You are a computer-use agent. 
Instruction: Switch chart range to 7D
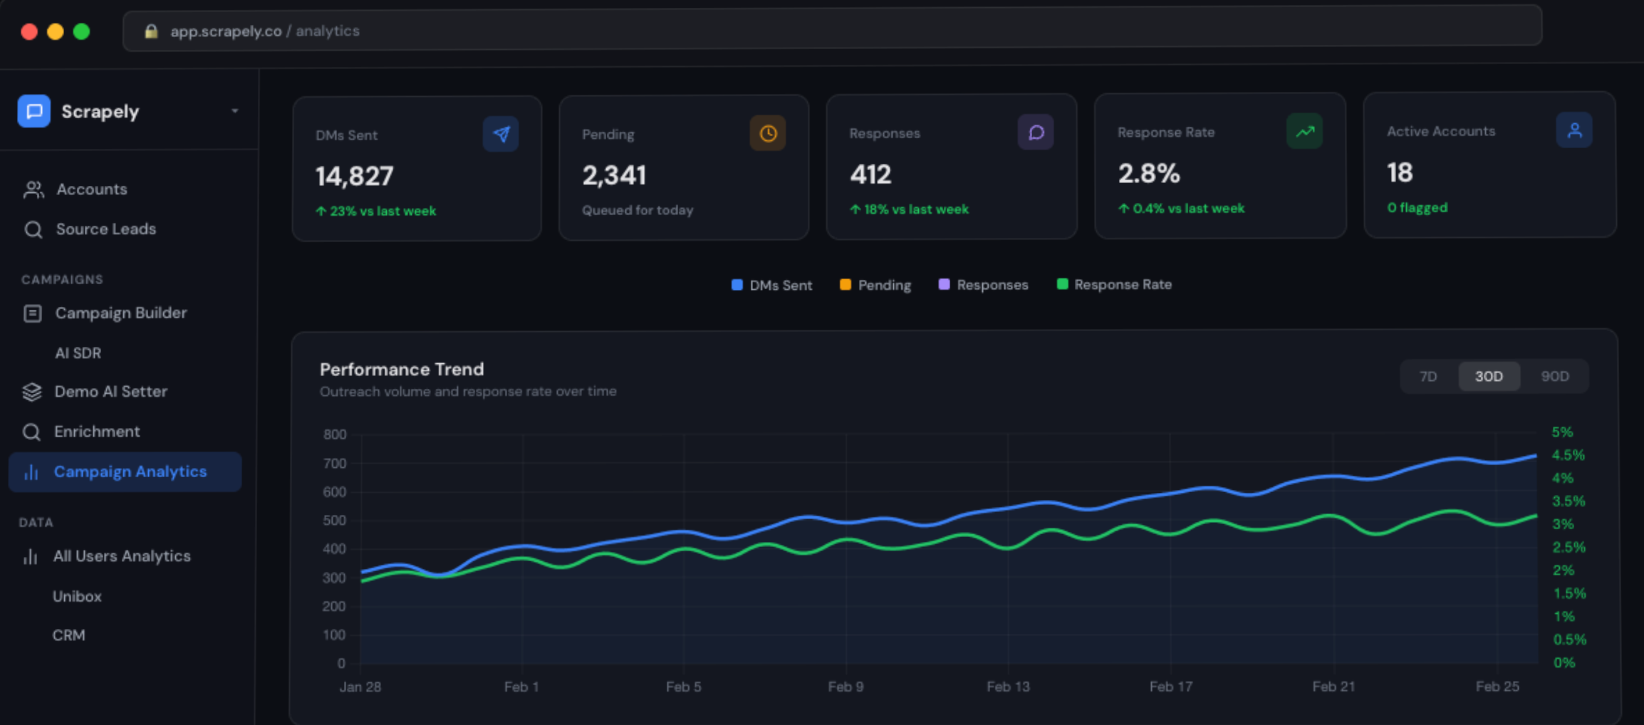(1427, 376)
